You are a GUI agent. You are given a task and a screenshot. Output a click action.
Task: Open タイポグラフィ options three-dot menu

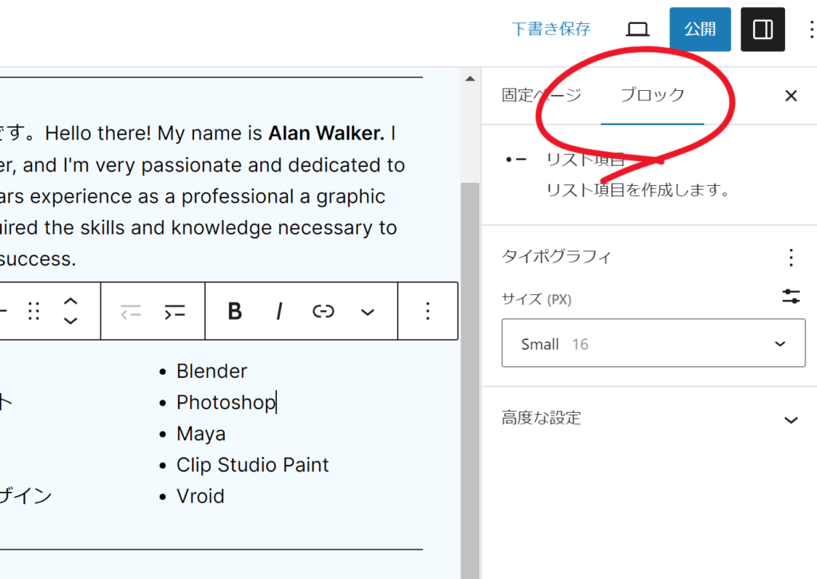790,257
